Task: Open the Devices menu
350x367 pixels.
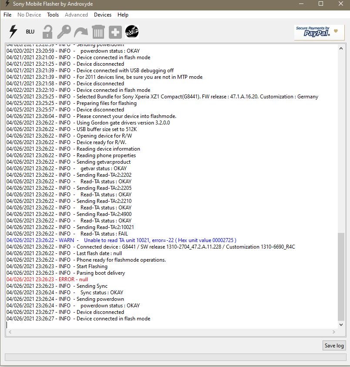Action: point(103,15)
